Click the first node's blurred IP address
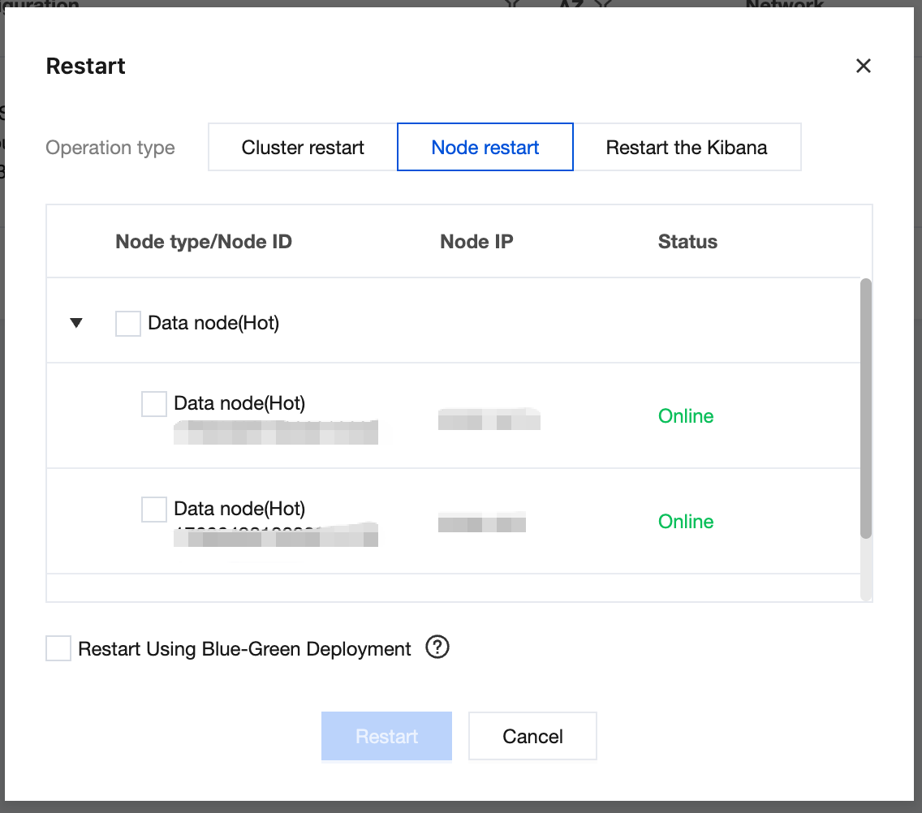This screenshot has height=813, width=922. point(489,419)
